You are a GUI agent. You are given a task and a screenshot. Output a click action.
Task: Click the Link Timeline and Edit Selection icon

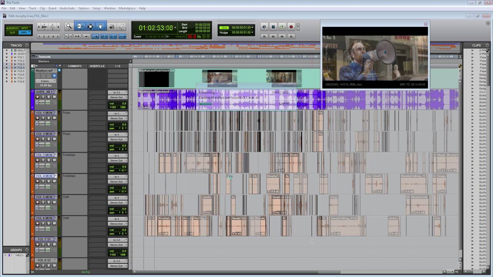point(104,36)
